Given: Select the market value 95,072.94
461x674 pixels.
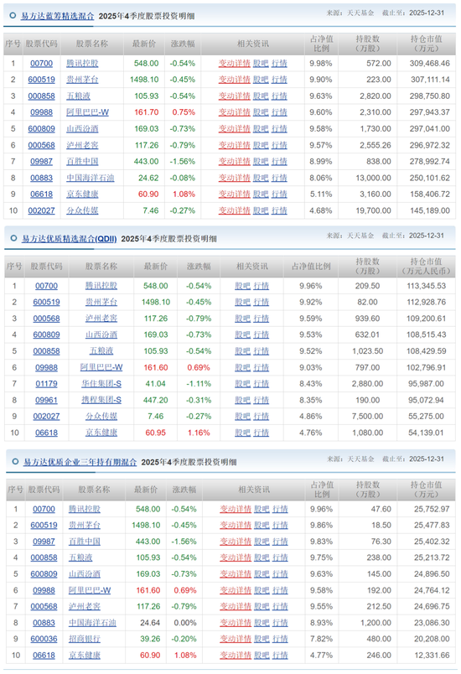Looking at the screenshot, I should pos(426,400).
